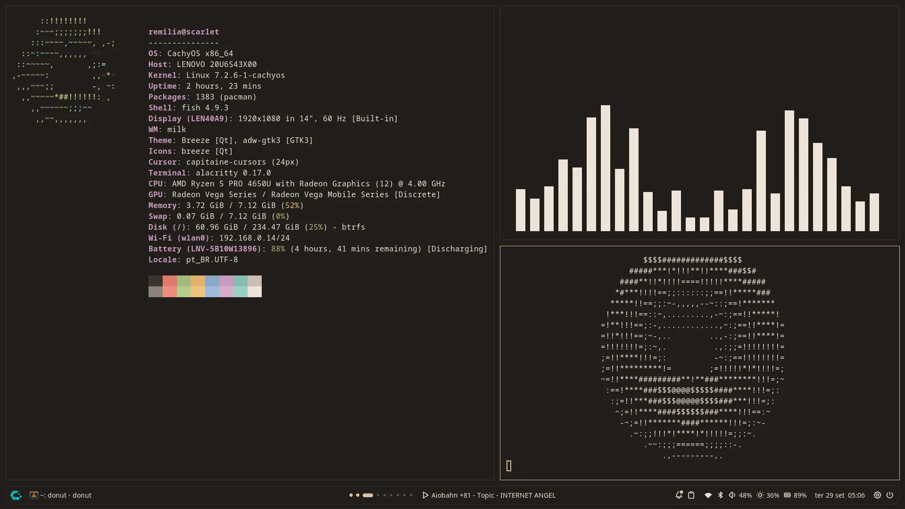Click the tallest bar in the left visualizer peak
905x509 pixels.
tap(606, 168)
